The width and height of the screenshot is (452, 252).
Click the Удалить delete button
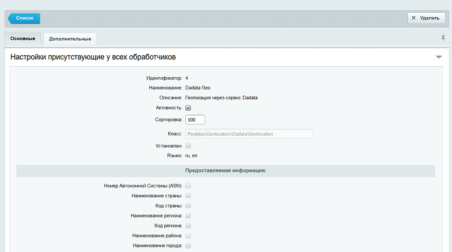(x=426, y=18)
